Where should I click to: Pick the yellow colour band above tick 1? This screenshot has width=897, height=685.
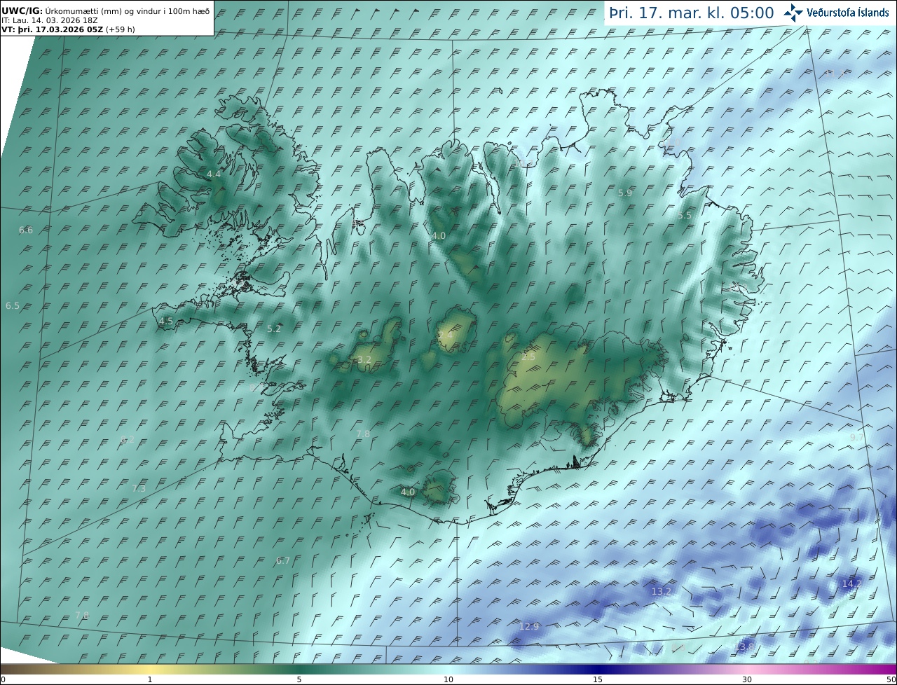tap(150, 670)
